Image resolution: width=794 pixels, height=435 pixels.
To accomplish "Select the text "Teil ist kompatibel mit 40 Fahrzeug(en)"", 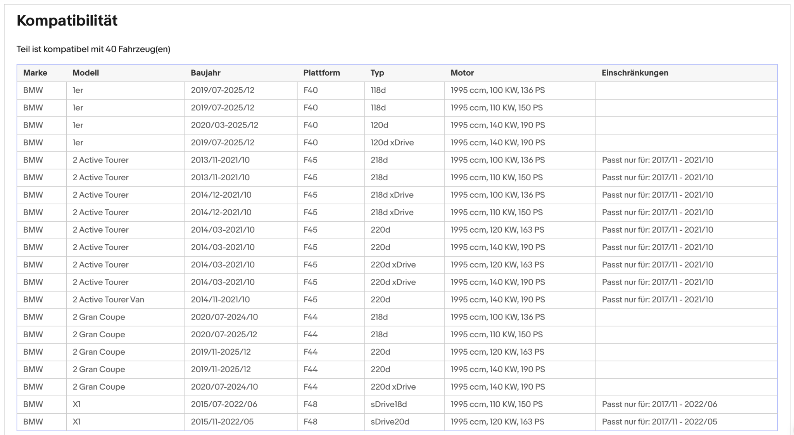I will pyautogui.click(x=93, y=49).
